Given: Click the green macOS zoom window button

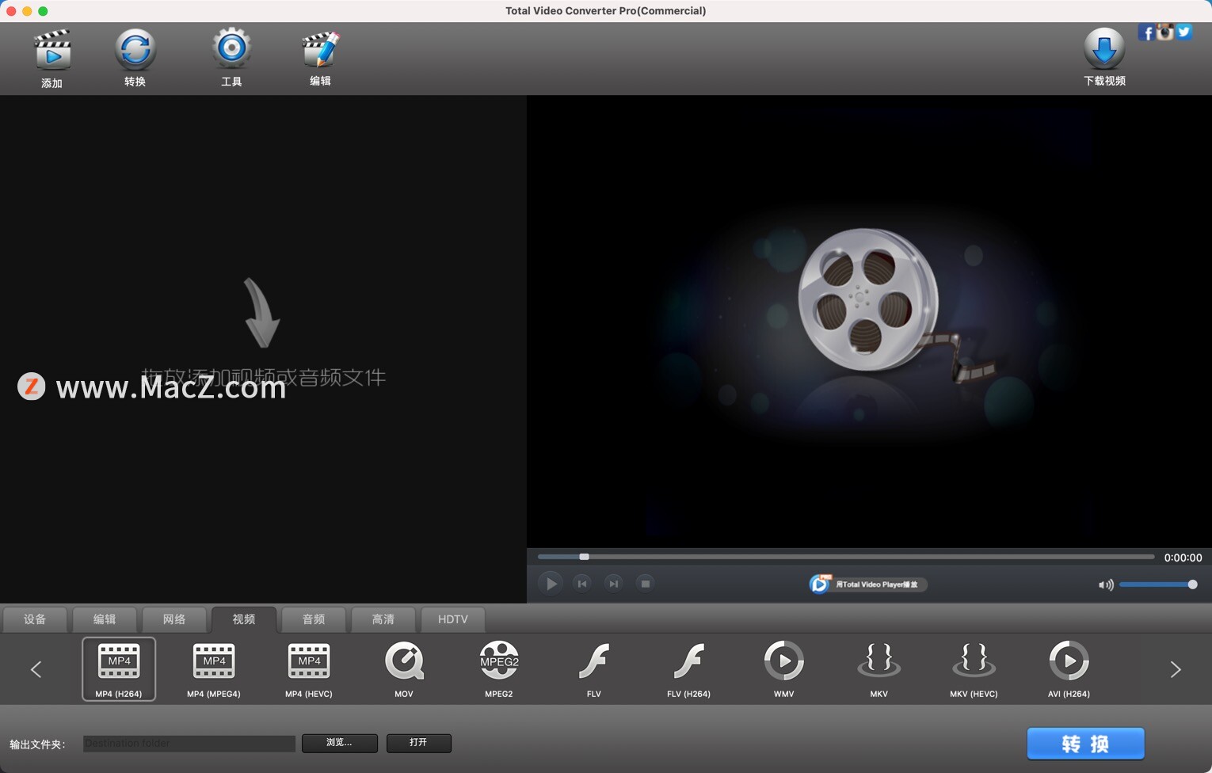Looking at the screenshot, I should [43, 11].
